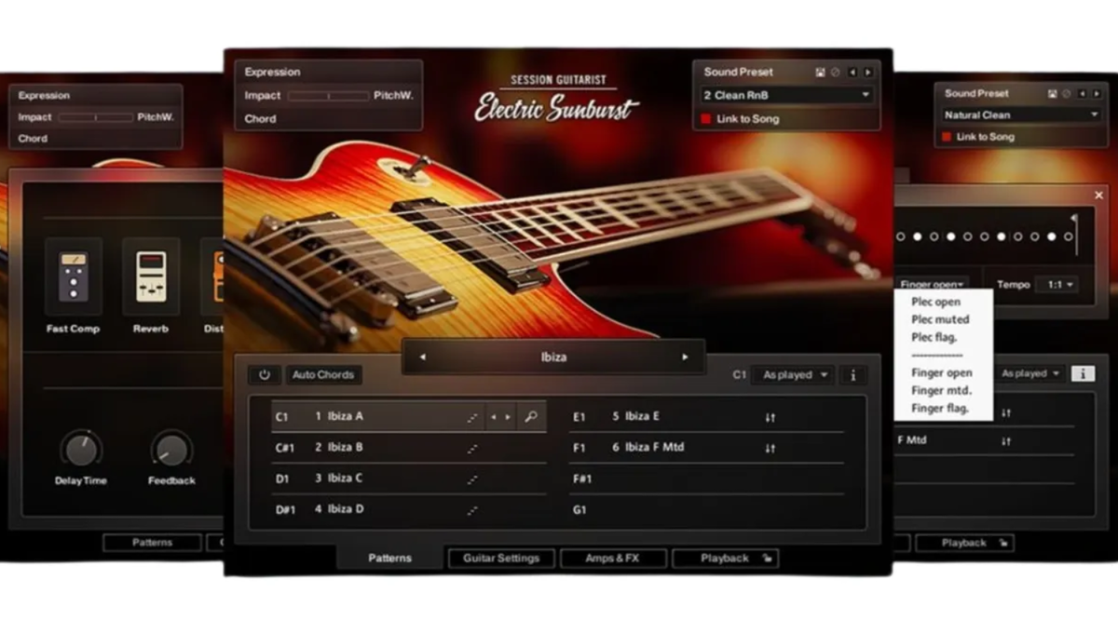This screenshot has height=620, width=1118.
Task: Click next preset arrow in right window
Action: pos(1096,93)
